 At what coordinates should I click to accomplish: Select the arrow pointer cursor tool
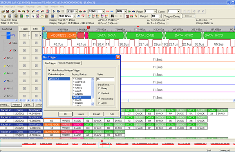coord(33,16)
